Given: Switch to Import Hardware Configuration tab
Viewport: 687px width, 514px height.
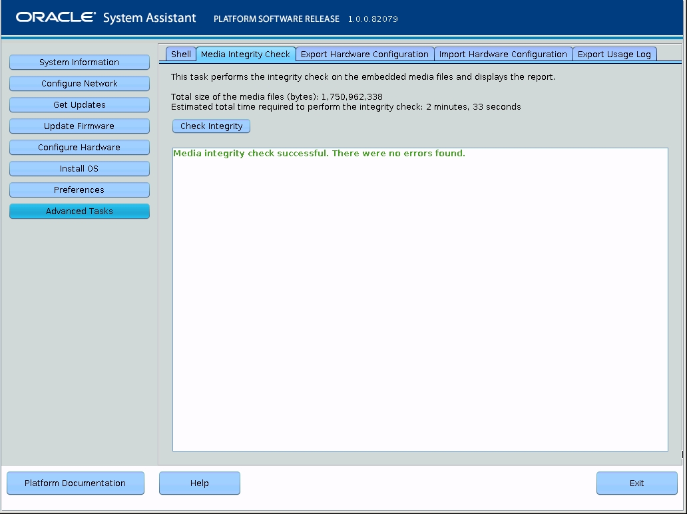Looking at the screenshot, I should [503, 55].
